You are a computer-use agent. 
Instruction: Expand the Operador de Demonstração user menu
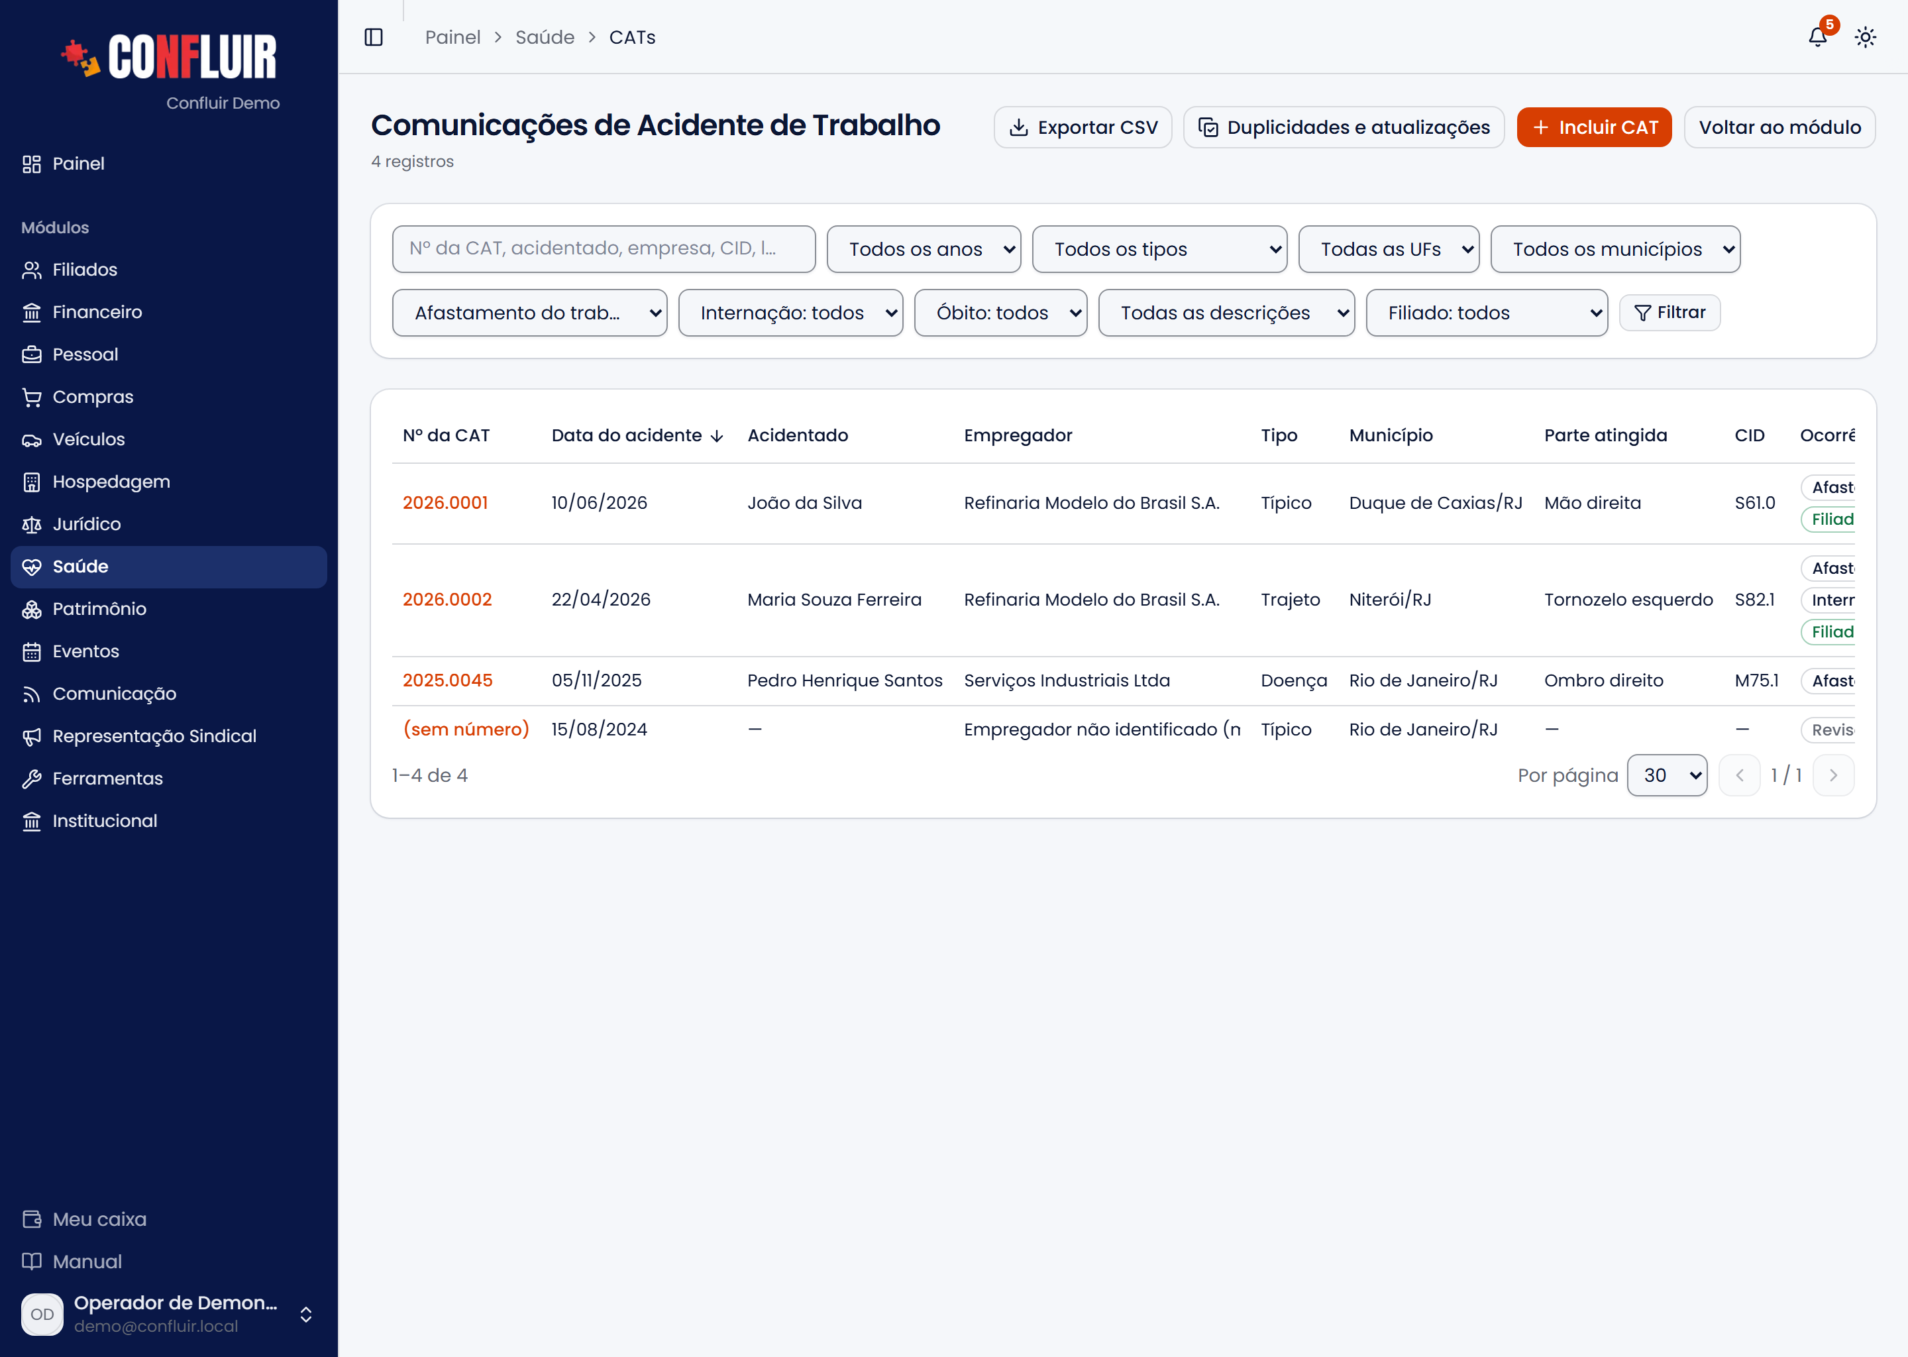point(169,1315)
